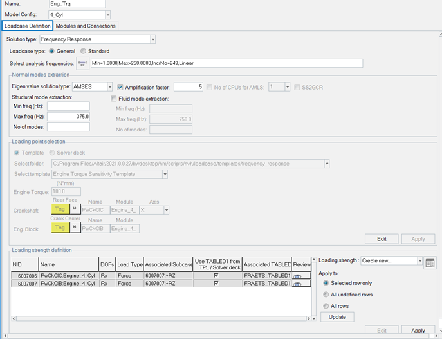
Task: Click reset icon next to Crankshaft Tag
Action: 75,209
